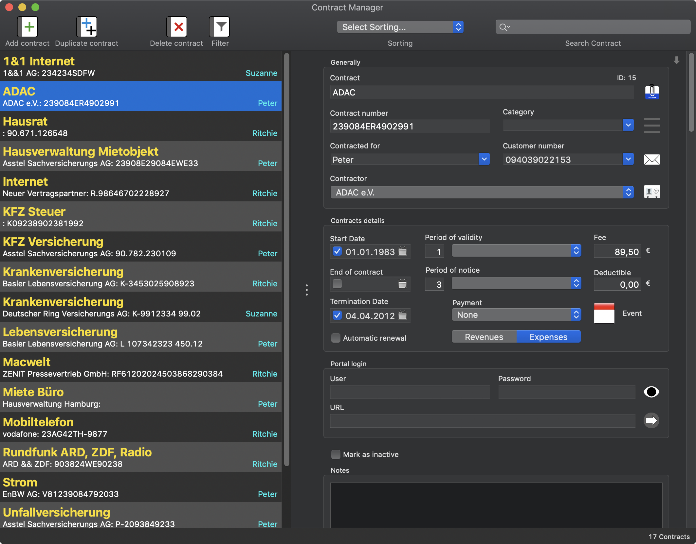The image size is (696, 544).
Task: Open the Period of notice unit dropdown
Action: pyautogui.click(x=516, y=283)
